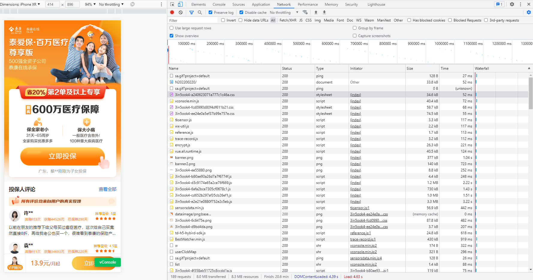Toggle Preserve log checkbox
Viewport: 533px width, 280px height.
click(x=210, y=12)
